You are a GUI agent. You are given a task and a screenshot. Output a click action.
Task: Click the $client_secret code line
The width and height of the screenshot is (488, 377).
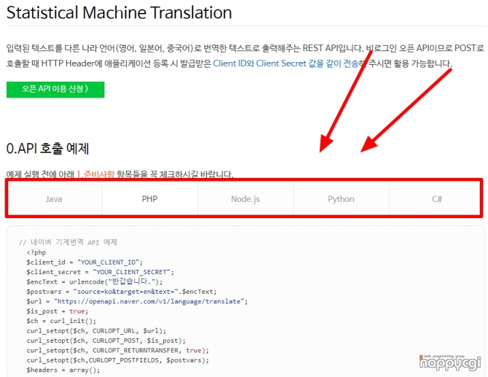point(100,272)
